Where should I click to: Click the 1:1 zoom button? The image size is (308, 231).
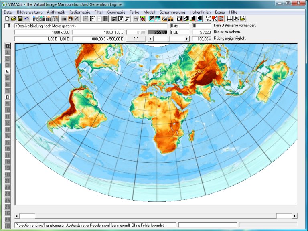point(136,38)
